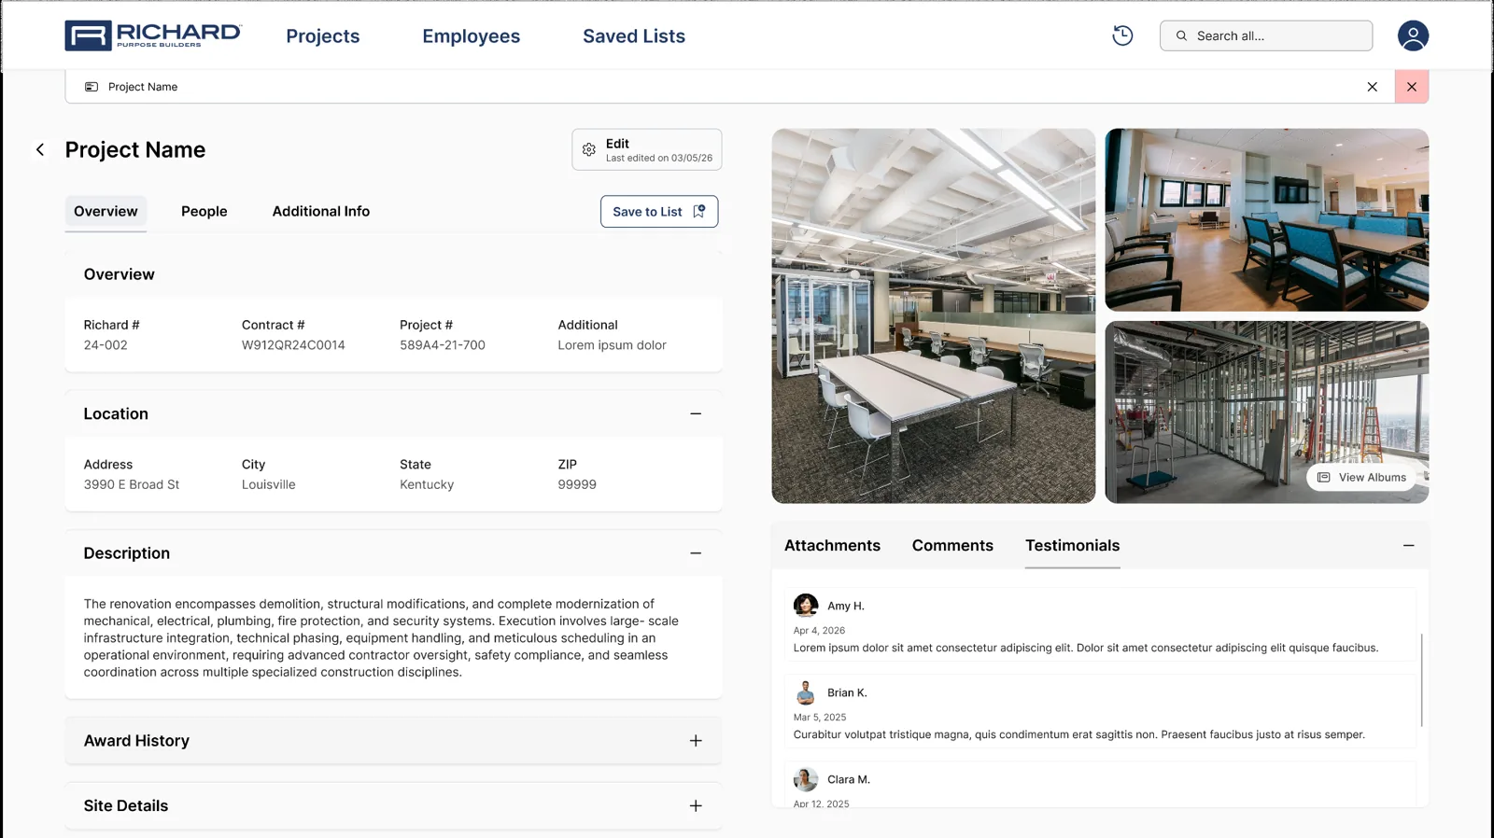Open the Employees menu
The height and width of the screenshot is (838, 1494).
click(472, 35)
